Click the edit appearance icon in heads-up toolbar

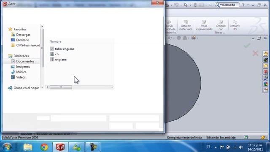point(185,38)
